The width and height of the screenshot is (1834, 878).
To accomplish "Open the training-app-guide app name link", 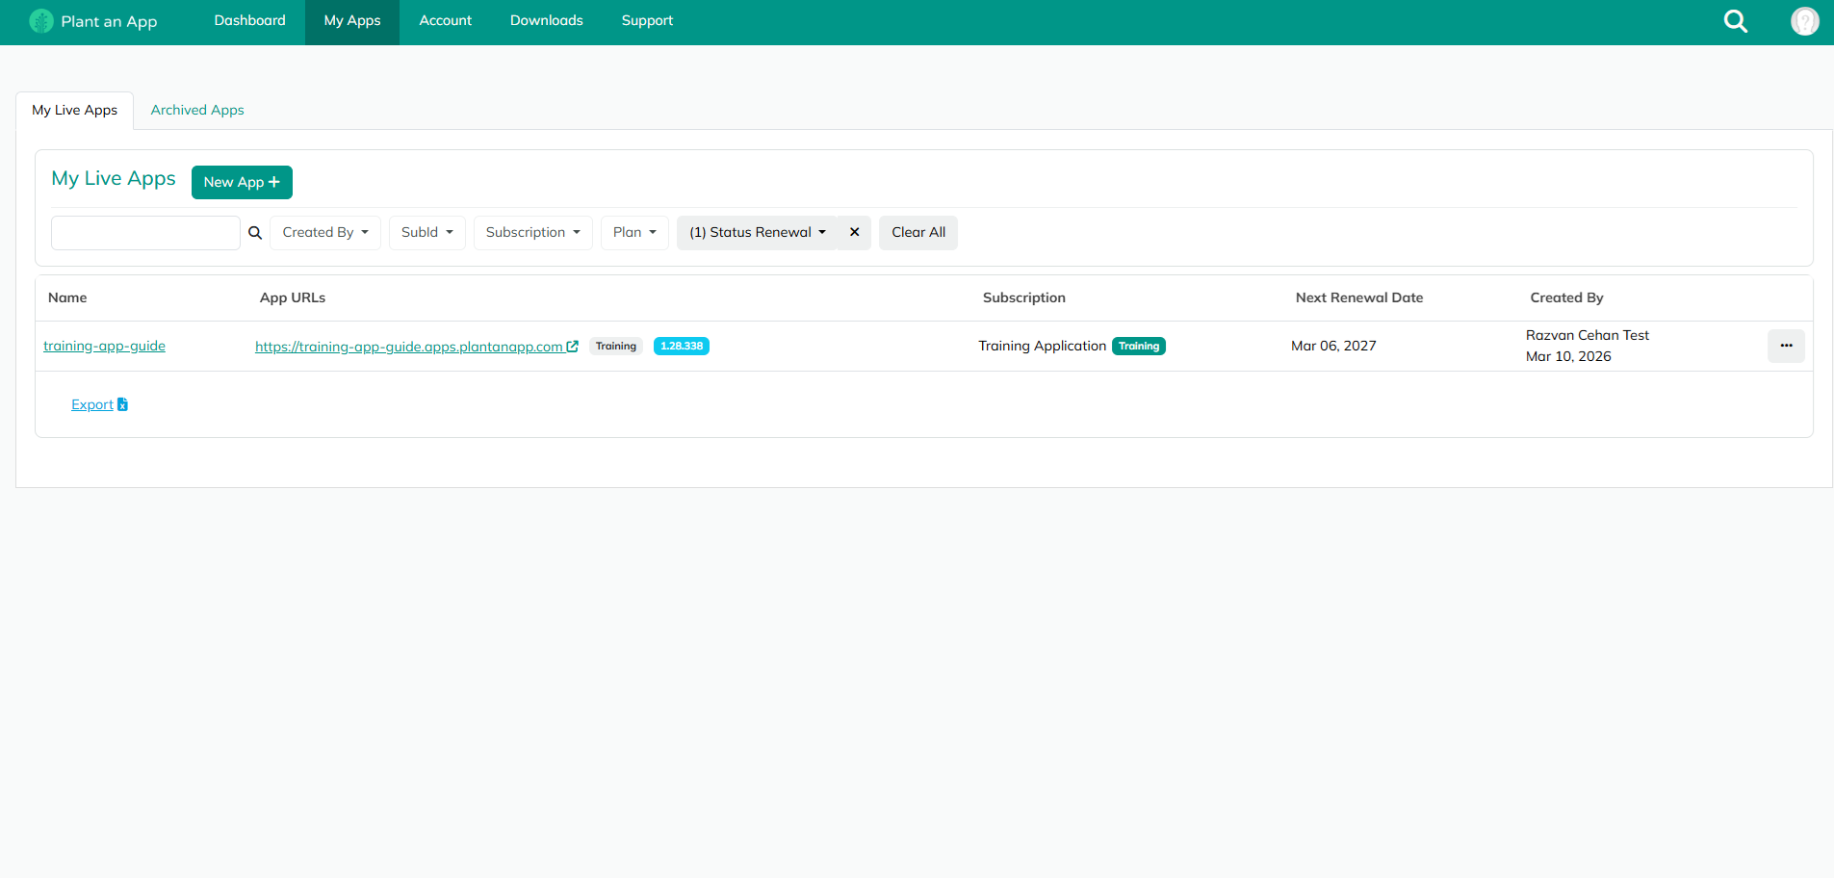I will pos(104,347).
